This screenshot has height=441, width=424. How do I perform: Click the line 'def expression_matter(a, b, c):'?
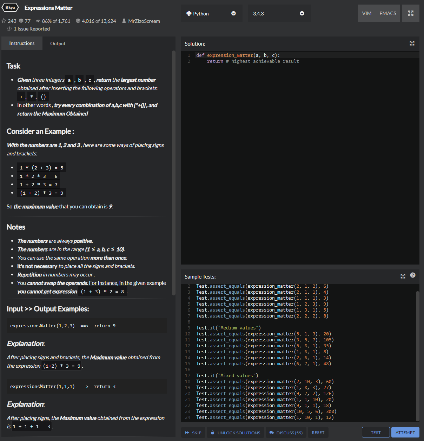pos(238,55)
